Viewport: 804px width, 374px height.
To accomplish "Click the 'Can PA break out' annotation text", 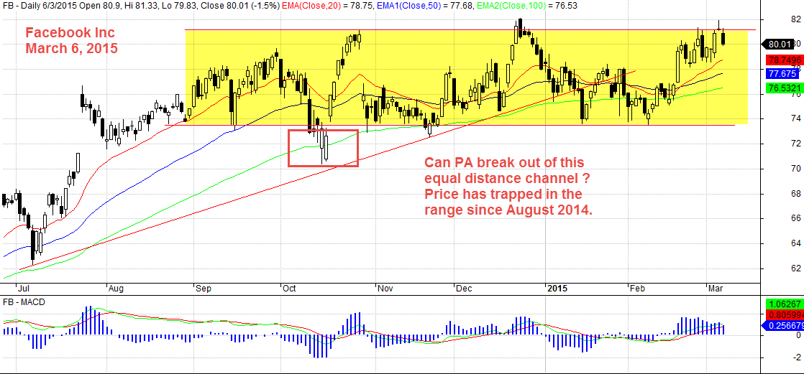I will pyautogui.click(x=504, y=163).
